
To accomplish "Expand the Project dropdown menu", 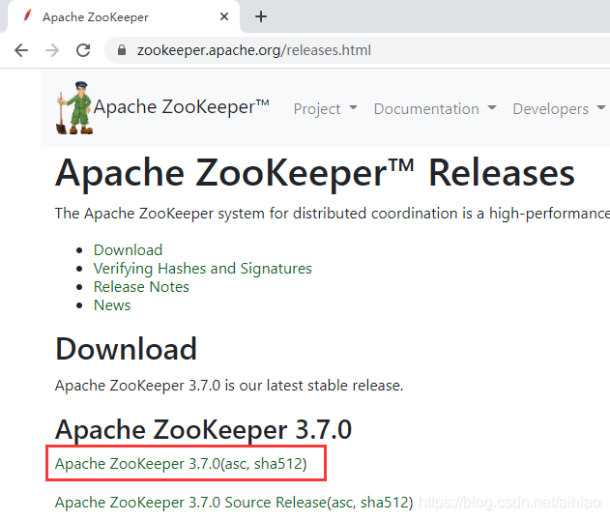I will click(325, 109).
